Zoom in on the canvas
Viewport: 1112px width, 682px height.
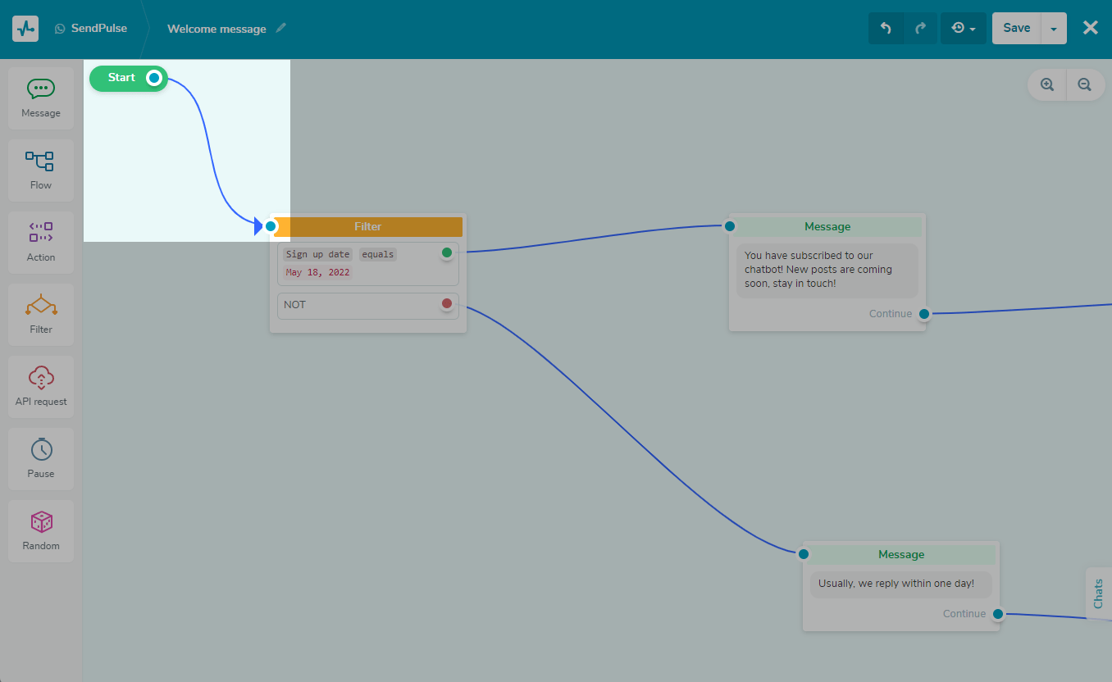pyautogui.click(x=1047, y=84)
